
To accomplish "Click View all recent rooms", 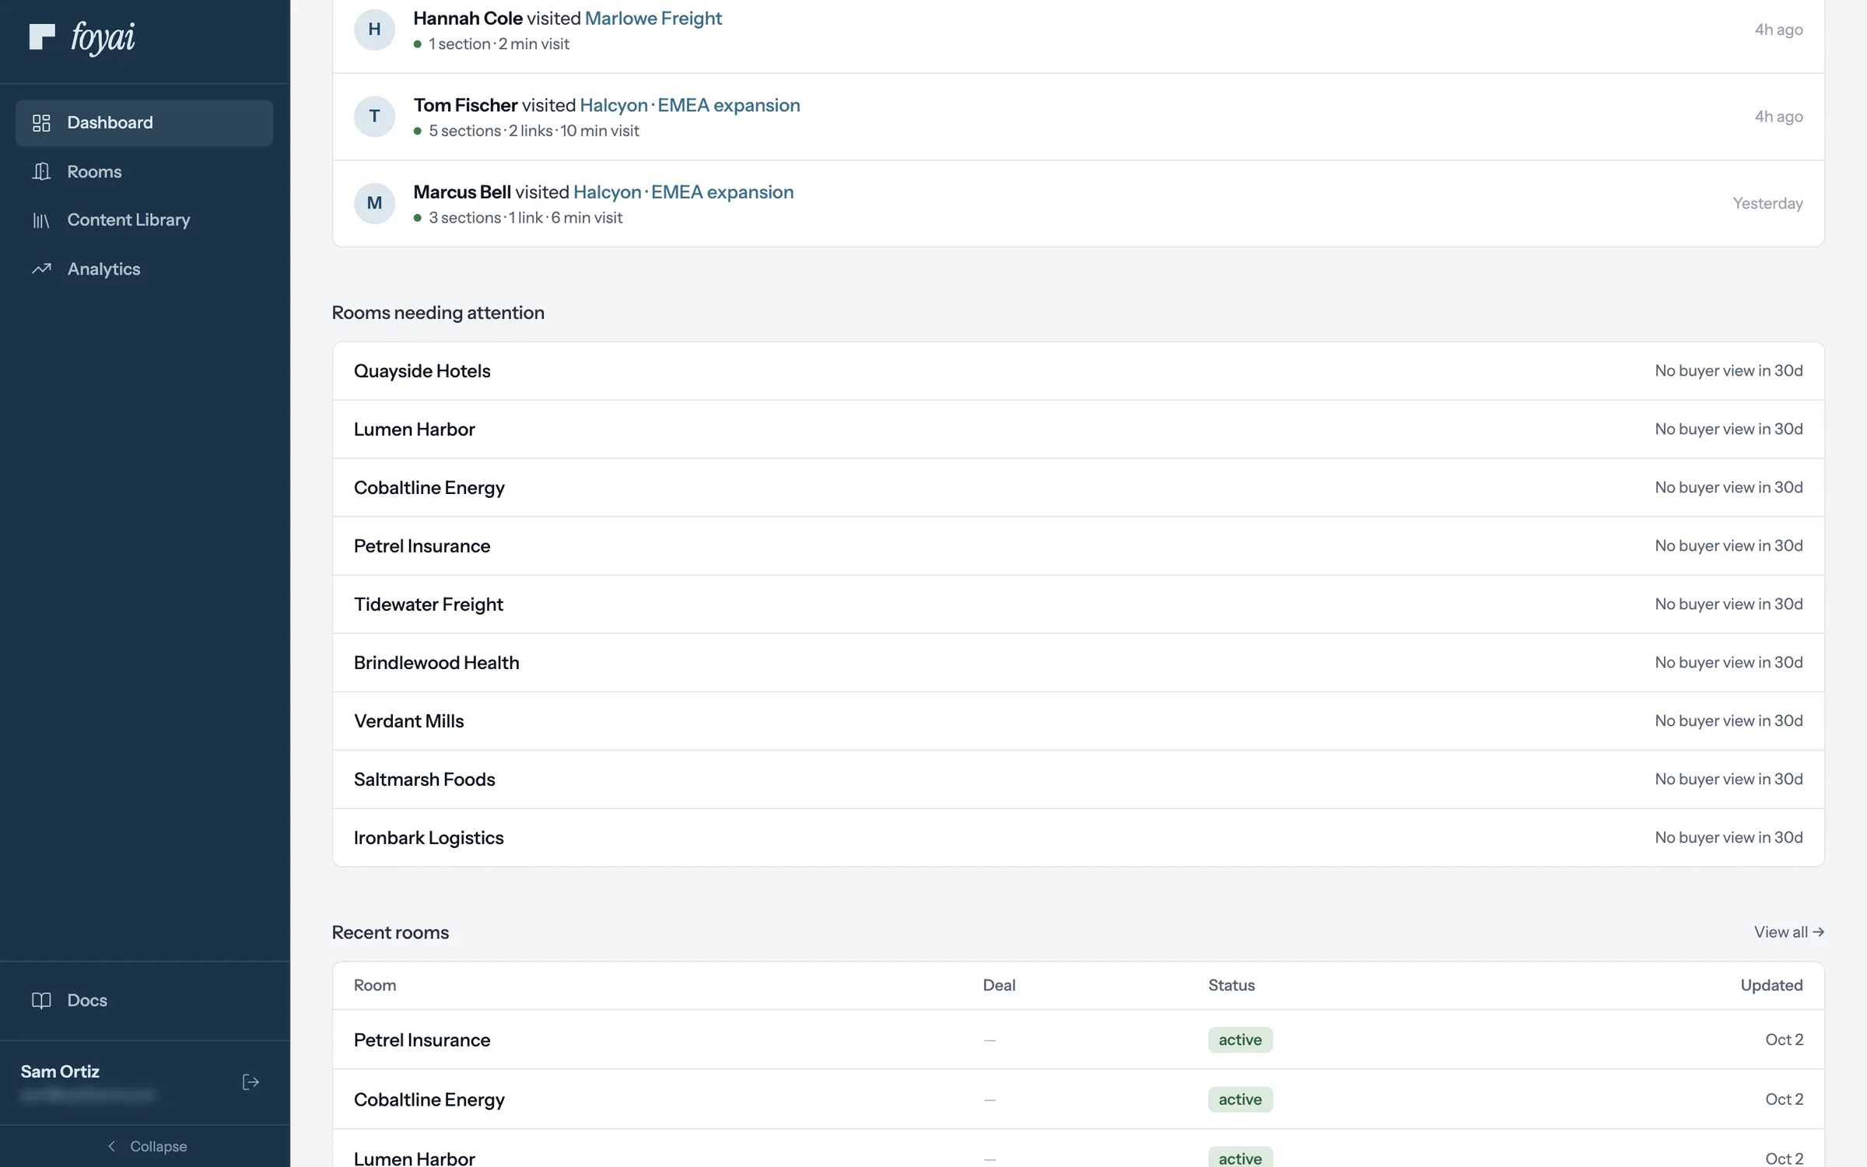I will tap(1789, 932).
